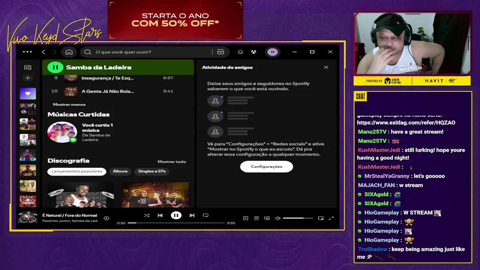
Task: Go forward with the right arrow
Action: [54, 52]
